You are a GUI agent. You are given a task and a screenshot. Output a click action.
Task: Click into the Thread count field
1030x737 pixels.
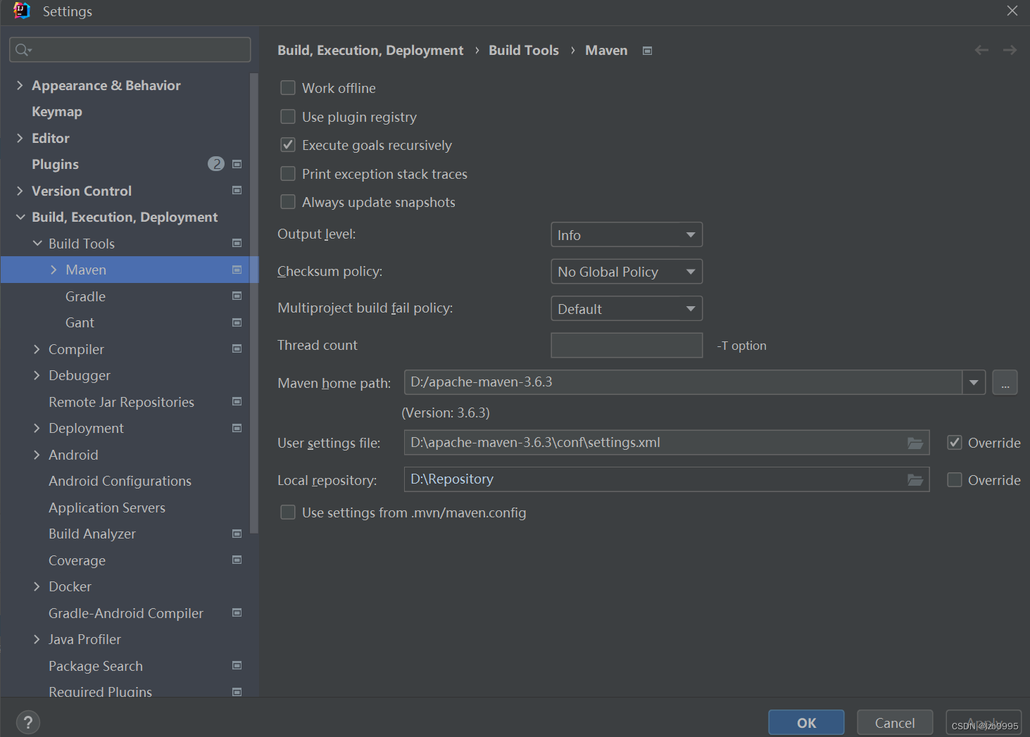(x=627, y=345)
